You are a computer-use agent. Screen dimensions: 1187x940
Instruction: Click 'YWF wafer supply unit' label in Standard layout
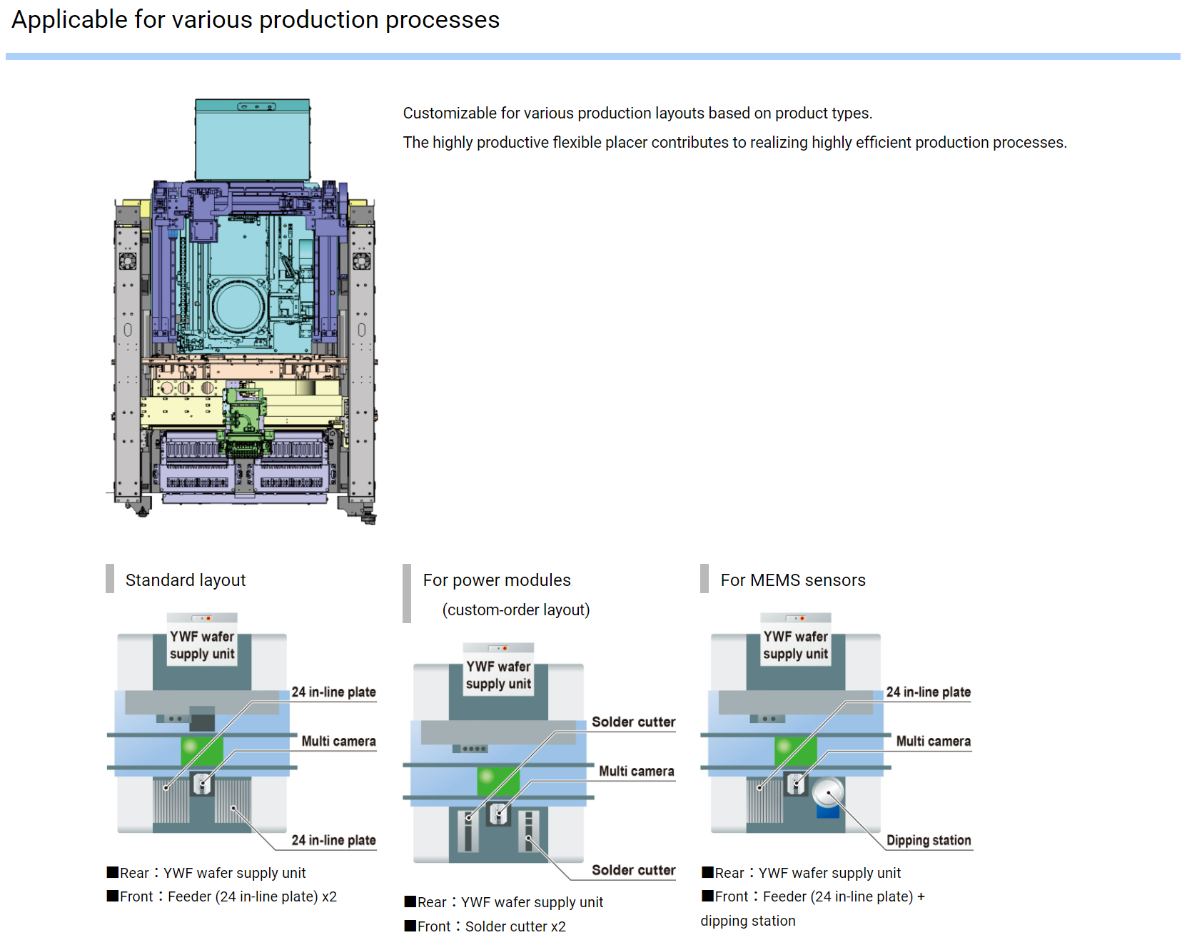(202, 645)
